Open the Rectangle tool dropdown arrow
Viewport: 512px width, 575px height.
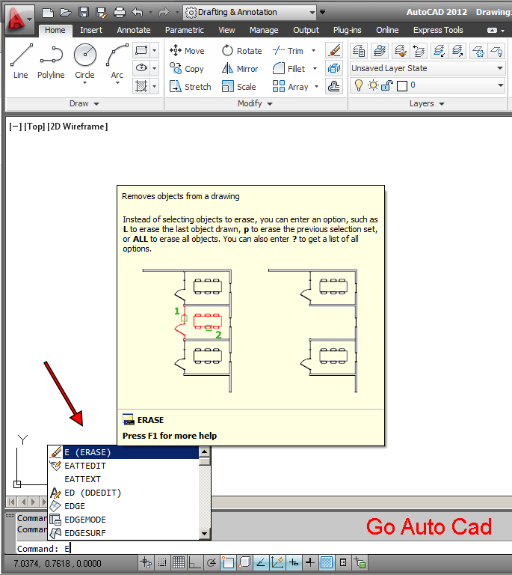155,50
